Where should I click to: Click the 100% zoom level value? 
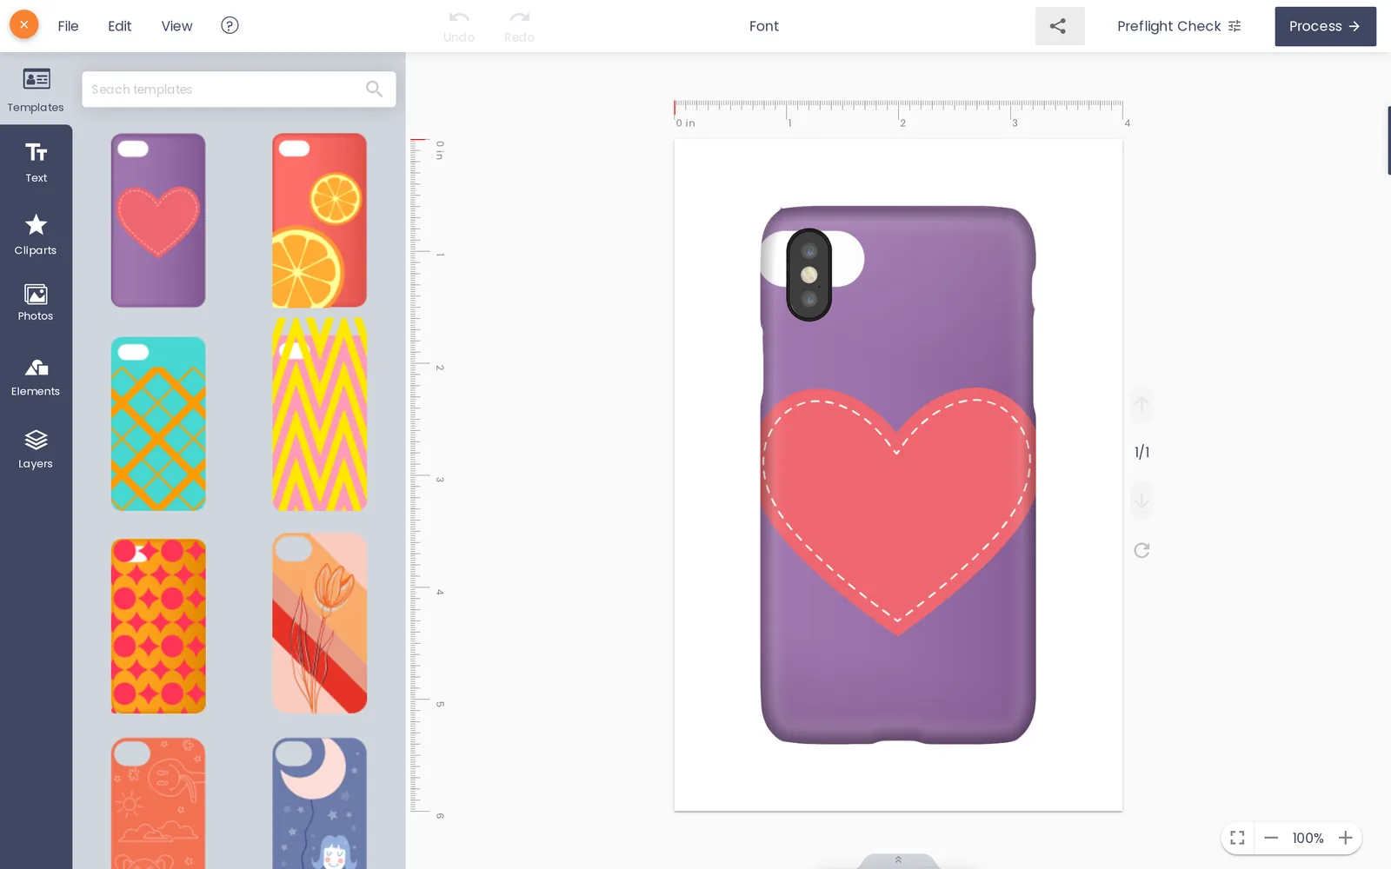click(1308, 838)
